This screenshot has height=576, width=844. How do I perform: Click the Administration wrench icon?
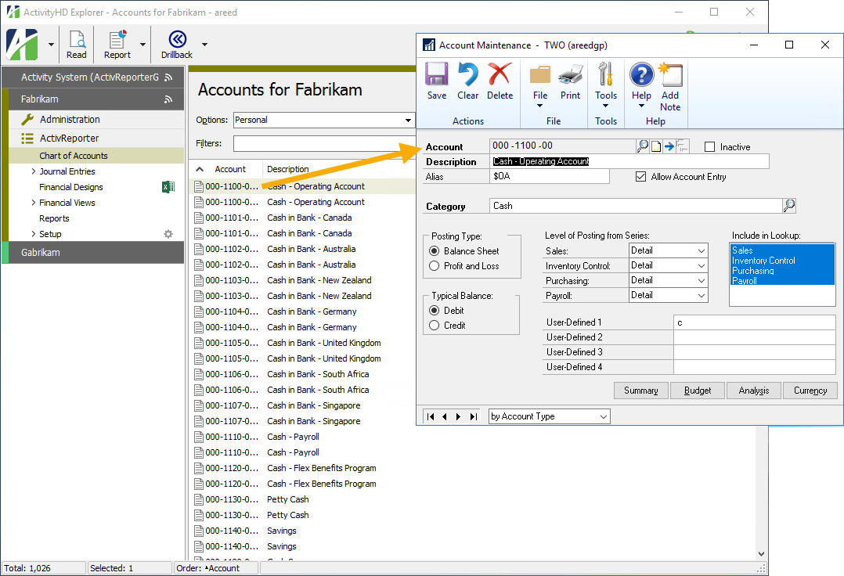(x=27, y=120)
